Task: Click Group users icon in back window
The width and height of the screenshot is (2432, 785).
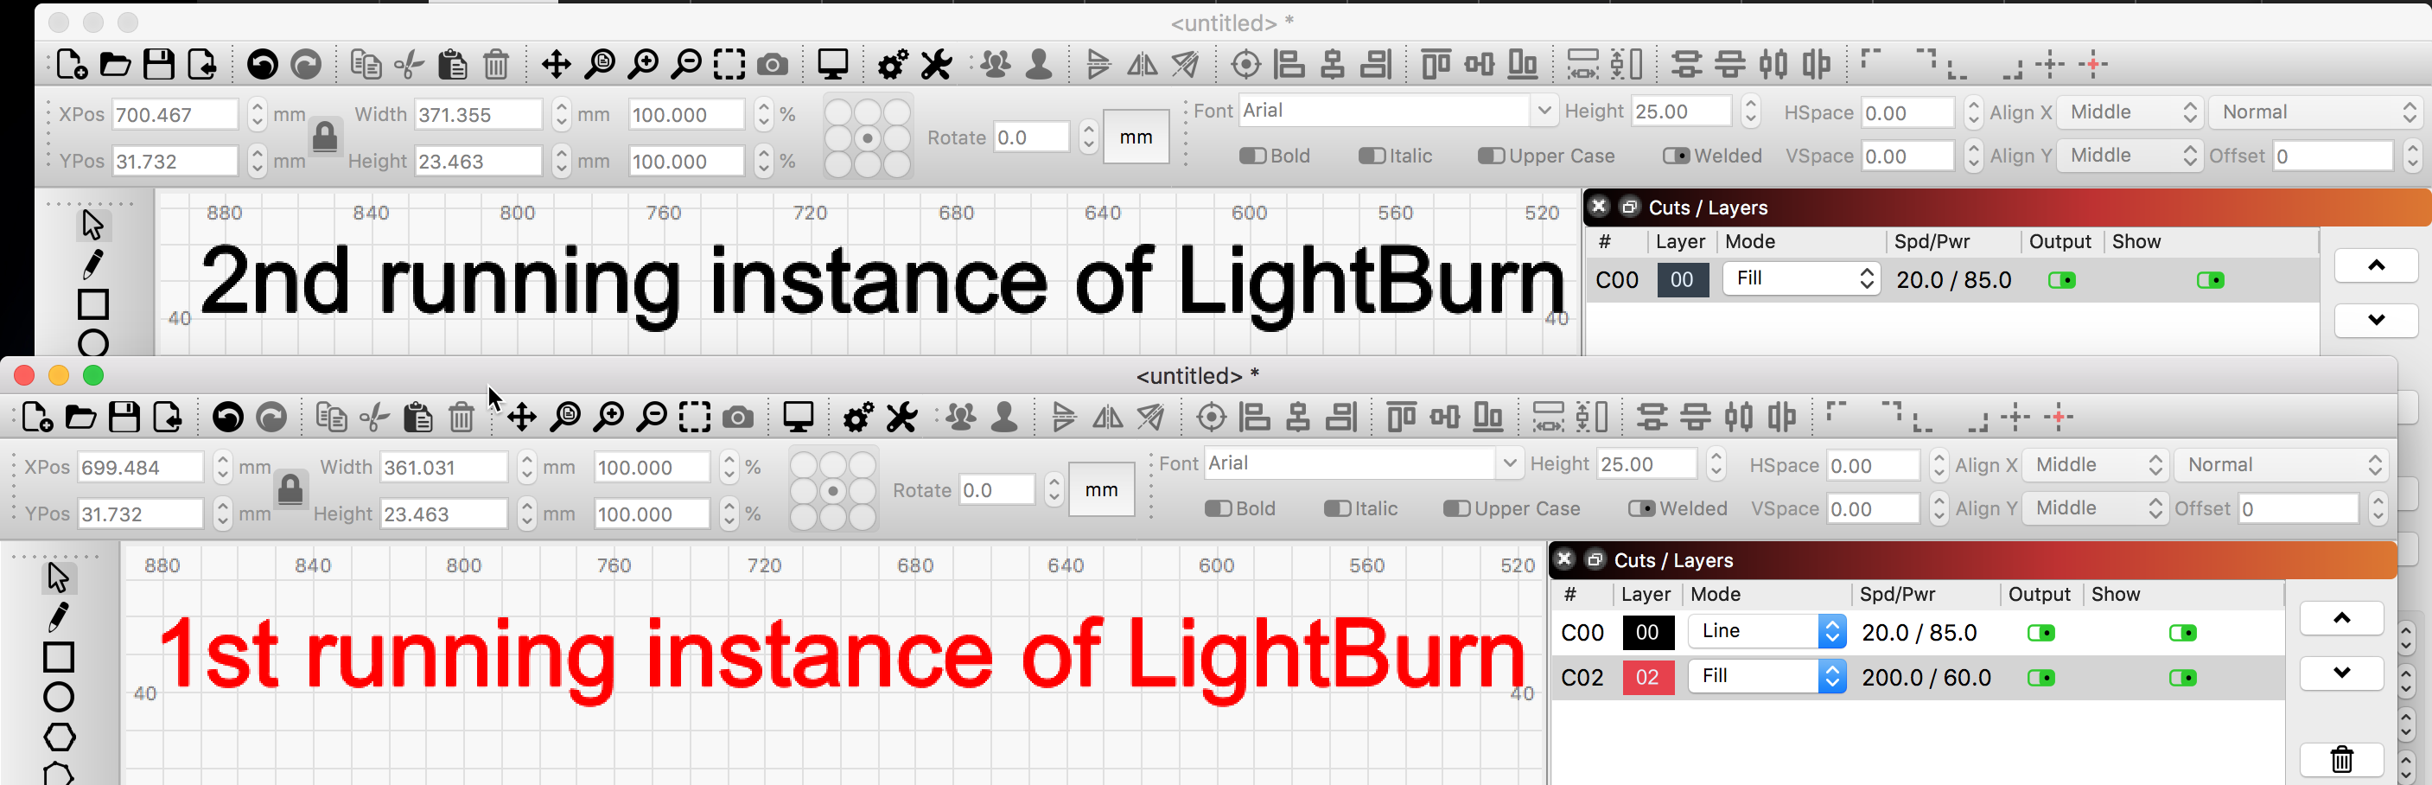Action: tap(995, 64)
